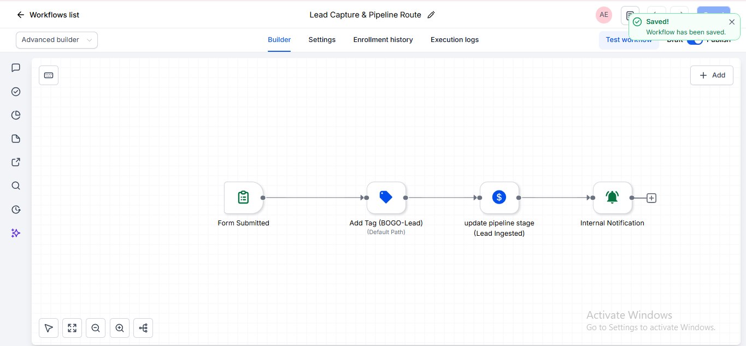
Task: Toggle the Draft/Publish switch
Action: [x=695, y=40]
